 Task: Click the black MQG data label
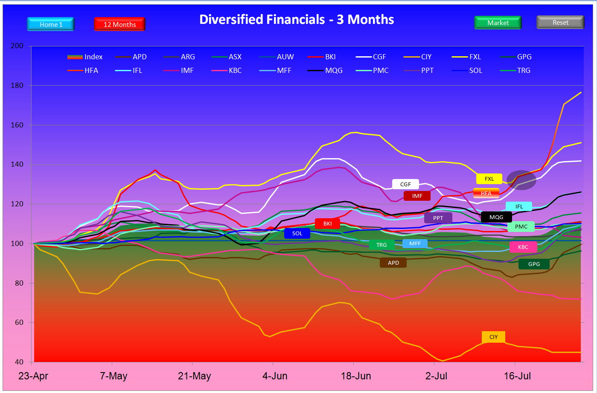pos(496,217)
